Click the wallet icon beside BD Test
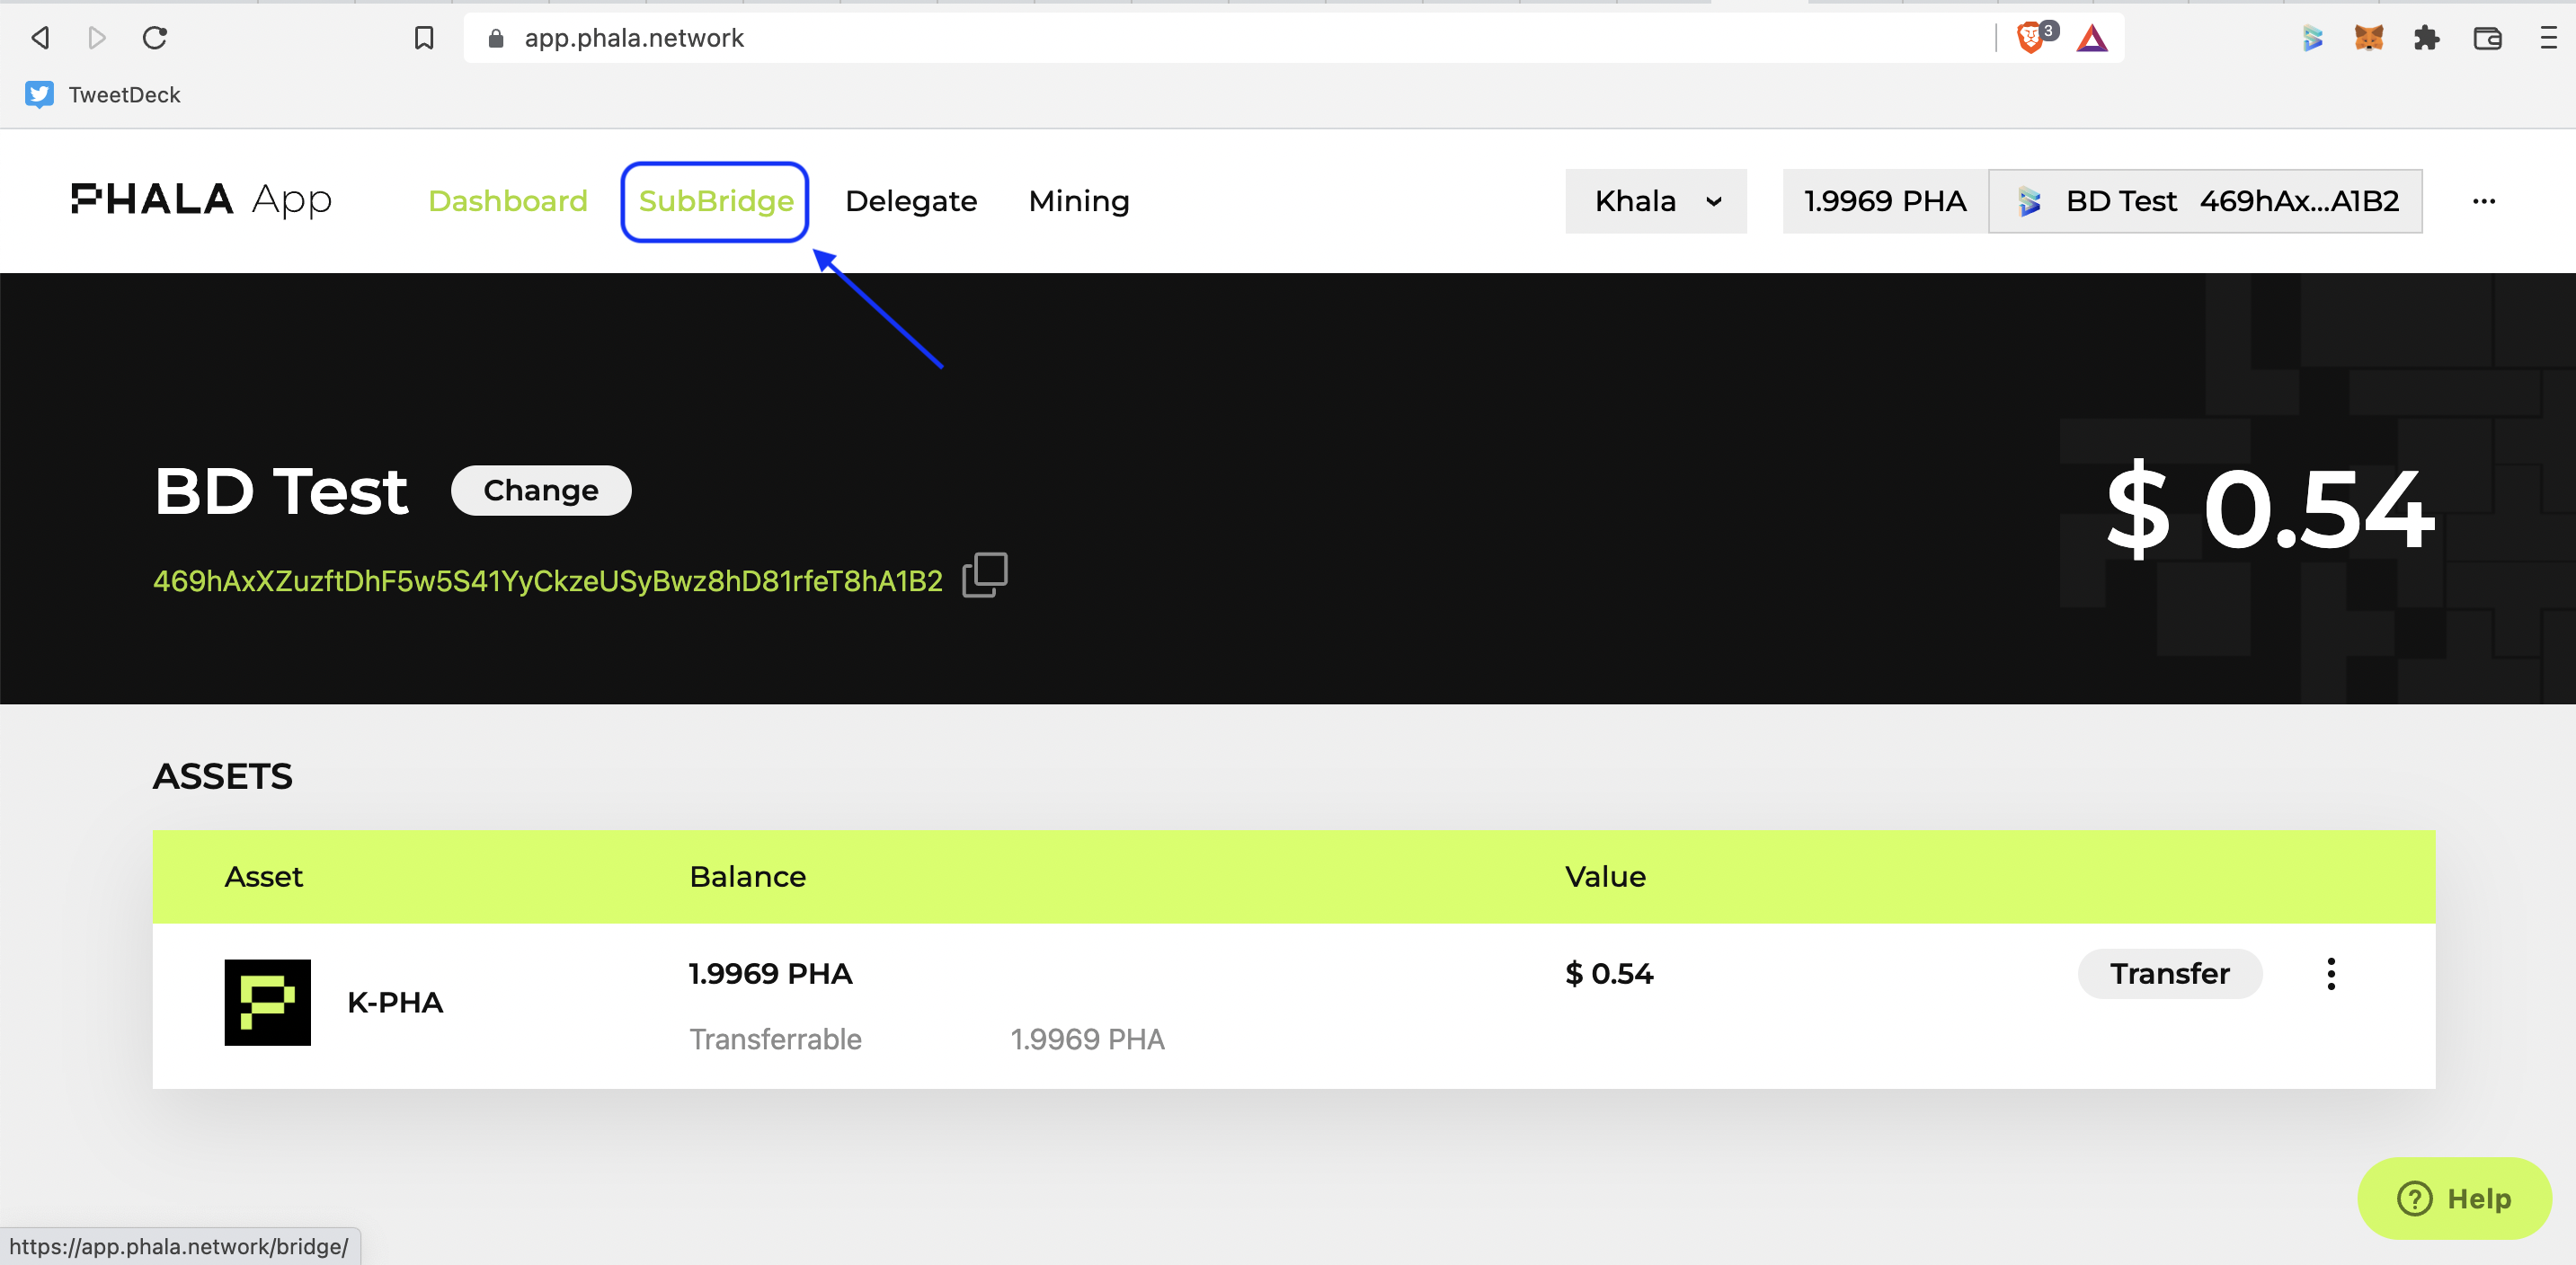This screenshot has height=1265, width=2576. point(2029,201)
